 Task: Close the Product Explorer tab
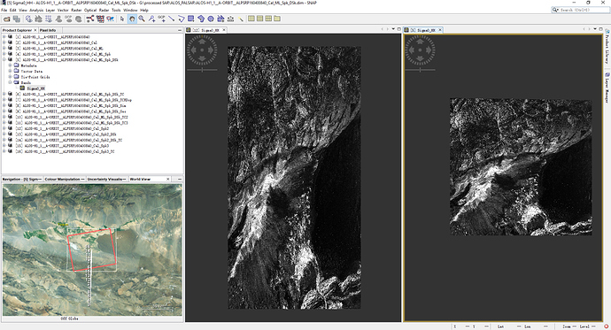point(35,30)
